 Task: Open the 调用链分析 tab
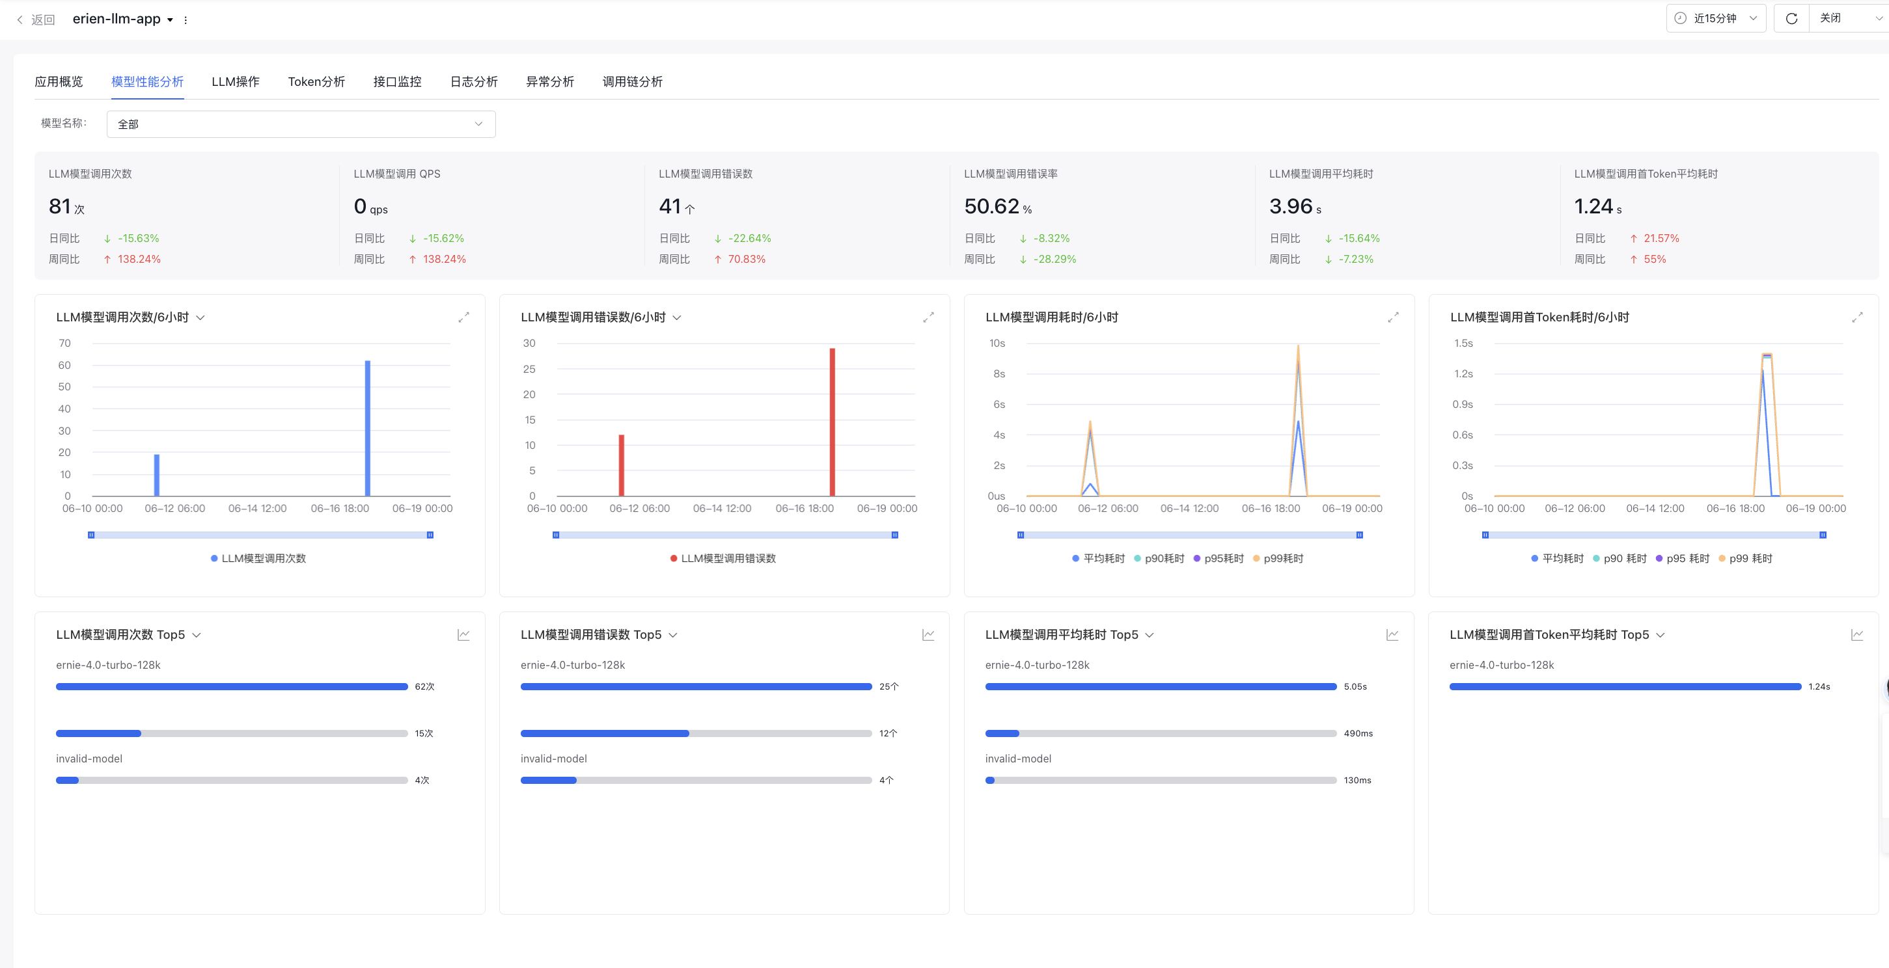tap(632, 81)
